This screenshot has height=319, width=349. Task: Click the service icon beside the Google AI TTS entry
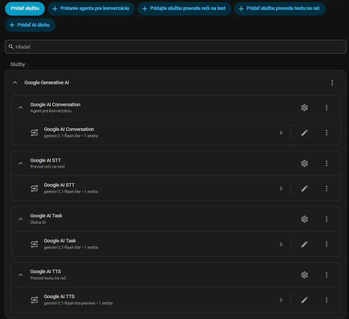tap(35, 300)
